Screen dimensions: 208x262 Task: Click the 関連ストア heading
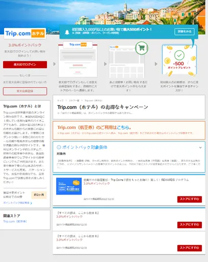[12, 216]
